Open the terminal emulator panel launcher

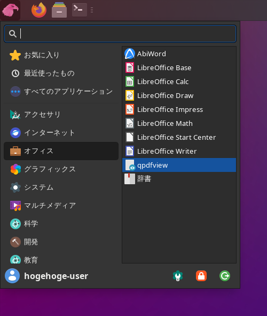click(x=80, y=10)
